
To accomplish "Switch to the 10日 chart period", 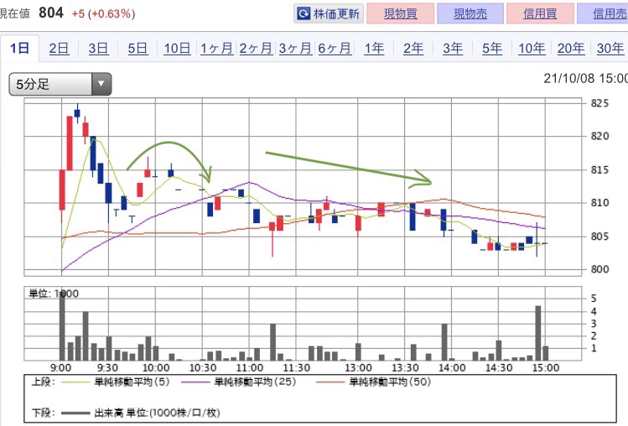I will 177,49.
